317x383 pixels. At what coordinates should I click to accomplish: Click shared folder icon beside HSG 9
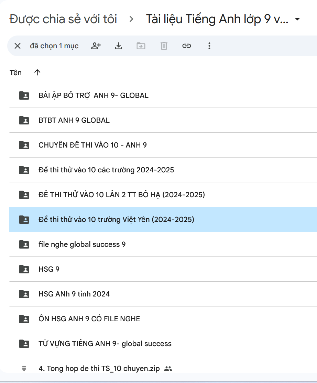click(24, 269)
